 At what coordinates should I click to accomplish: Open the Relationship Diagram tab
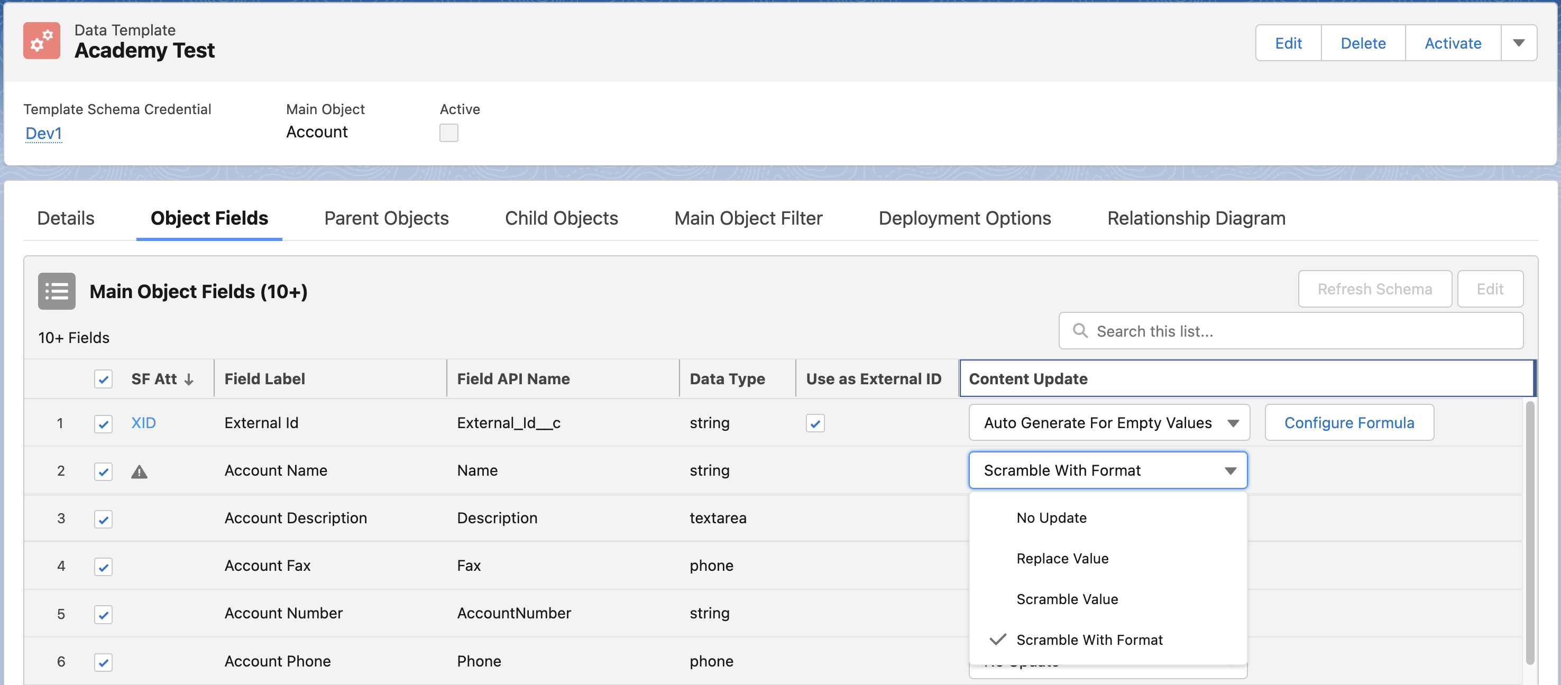[x=1196, y=218]
